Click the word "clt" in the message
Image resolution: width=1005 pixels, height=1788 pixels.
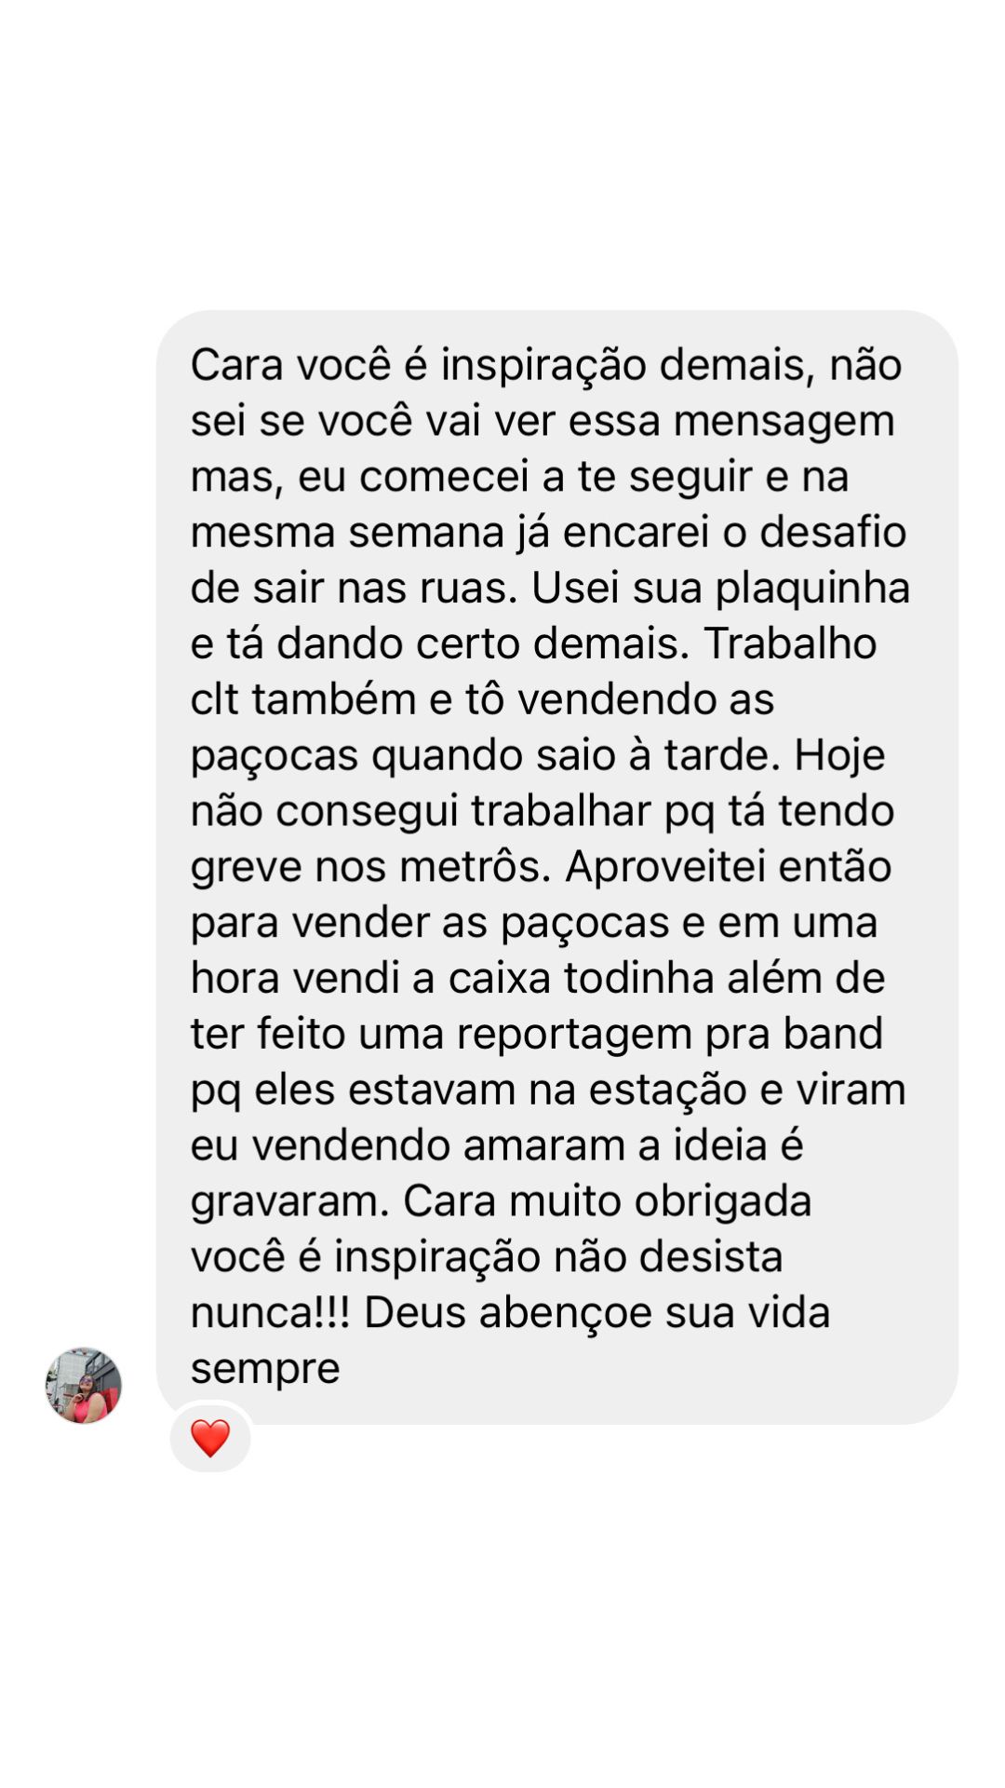point(215,699)
